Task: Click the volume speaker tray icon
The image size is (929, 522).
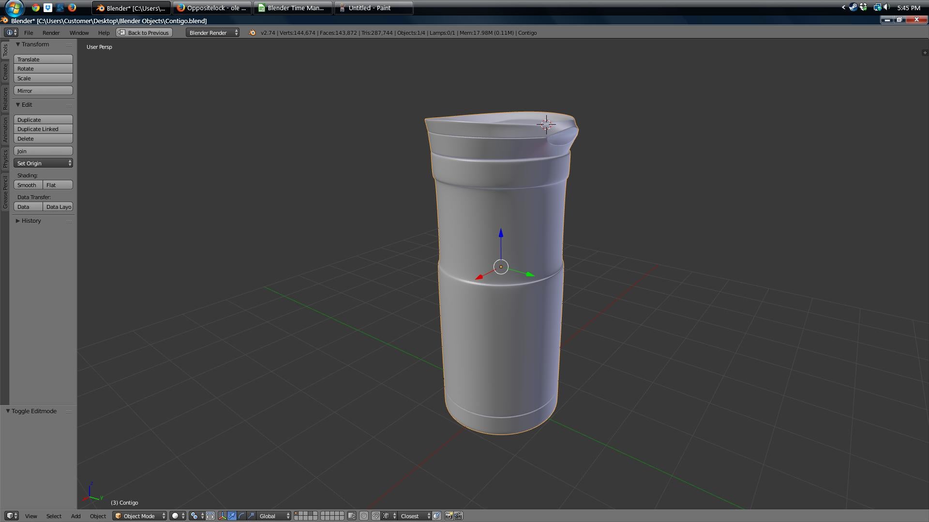Action: click(887, 7)
